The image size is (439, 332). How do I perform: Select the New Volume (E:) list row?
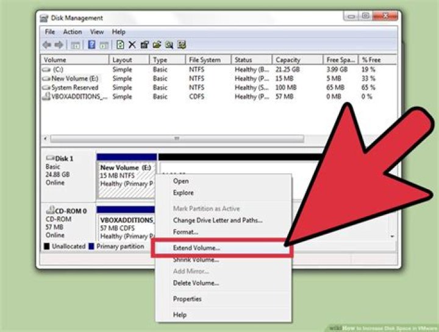(x=219, y=79)
